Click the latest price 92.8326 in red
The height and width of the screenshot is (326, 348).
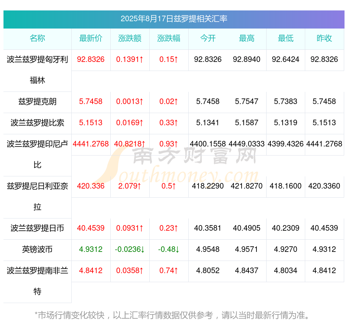pos(91,59)
